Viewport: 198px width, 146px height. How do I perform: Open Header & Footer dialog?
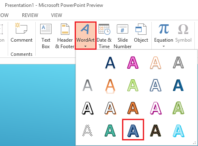(65, 36)
